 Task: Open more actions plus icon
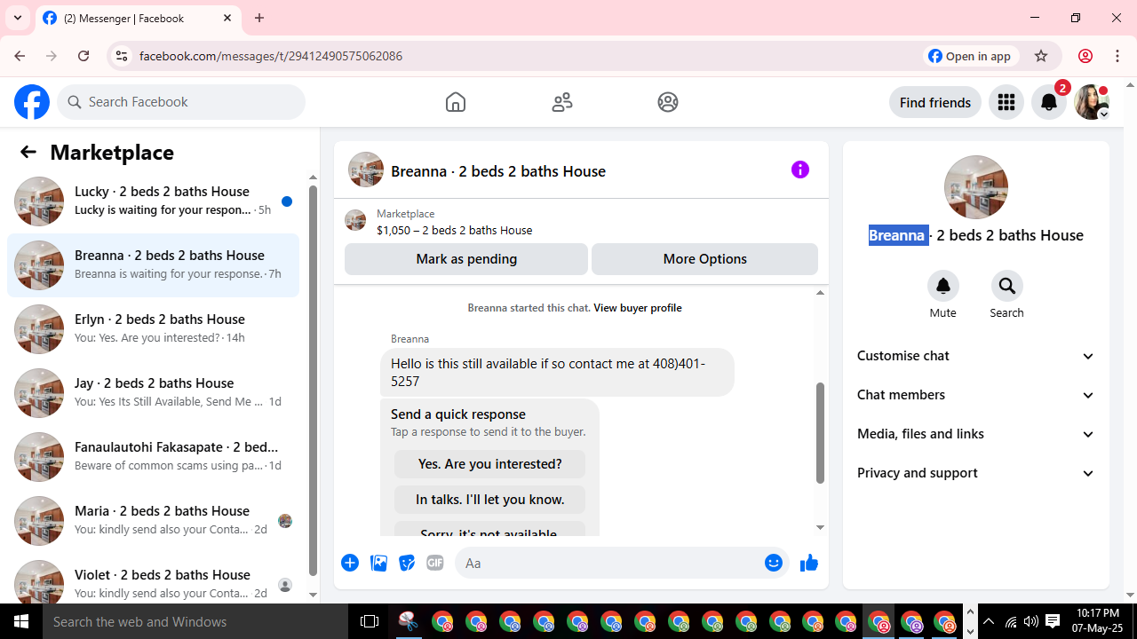pos(350,563)
